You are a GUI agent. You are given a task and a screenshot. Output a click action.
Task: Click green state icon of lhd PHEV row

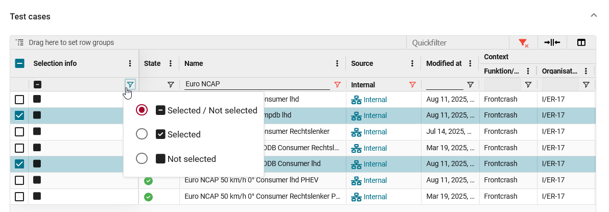click(x=148, y=181)
